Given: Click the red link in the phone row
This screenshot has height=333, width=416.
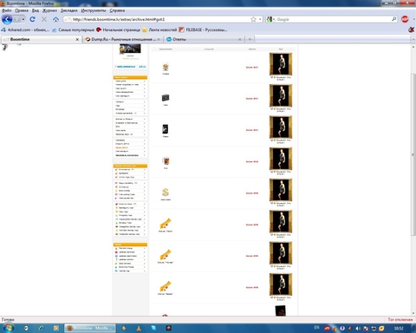Looking at the screenshot, I should pyautogui.click(x=252, y=130).
